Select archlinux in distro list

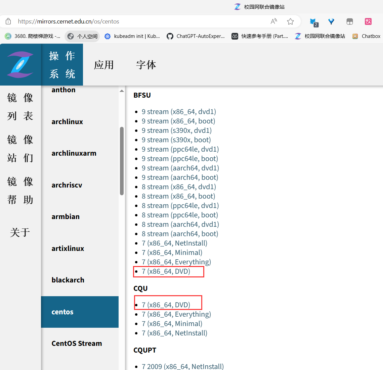pos(67,122)
